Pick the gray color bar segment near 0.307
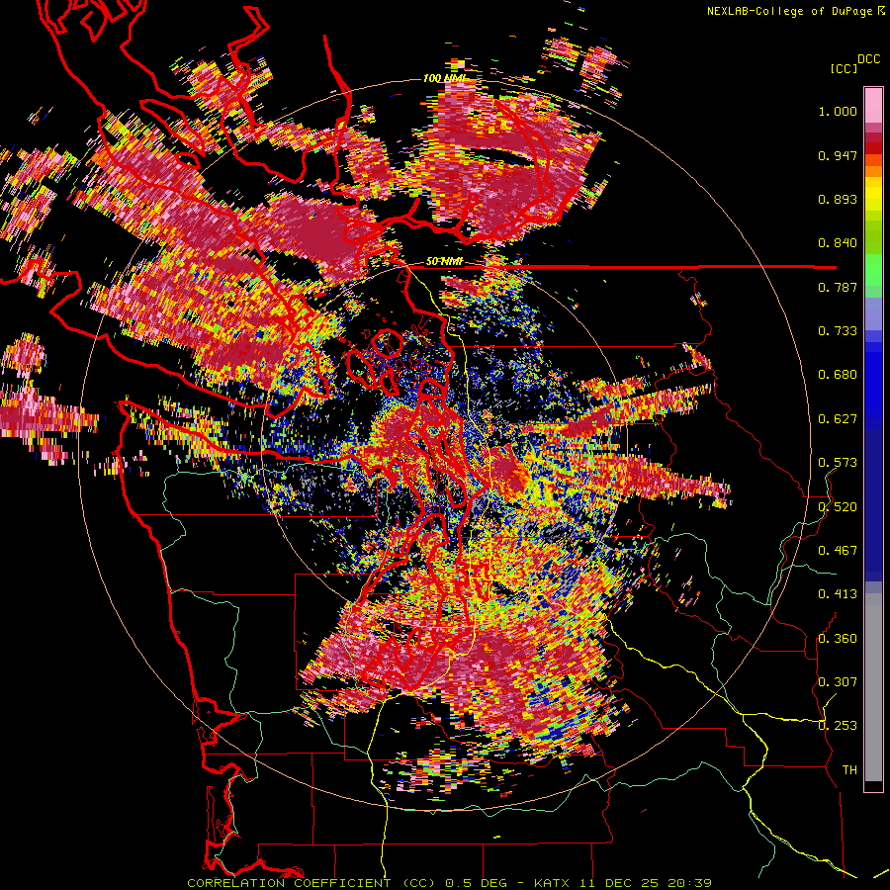The width and height of the screenshot is (890, 890). [873, 687]
